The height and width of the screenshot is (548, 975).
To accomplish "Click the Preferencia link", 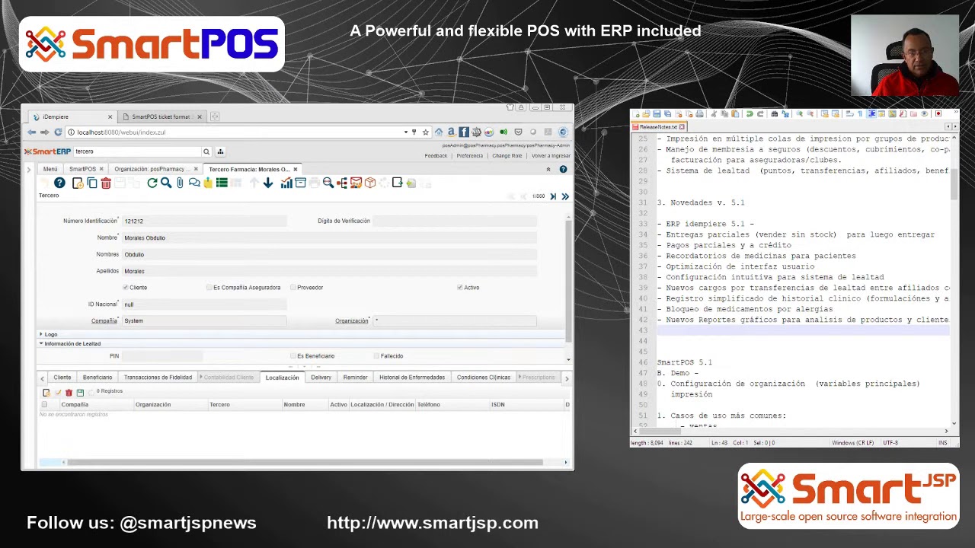I will pos(470,156).
